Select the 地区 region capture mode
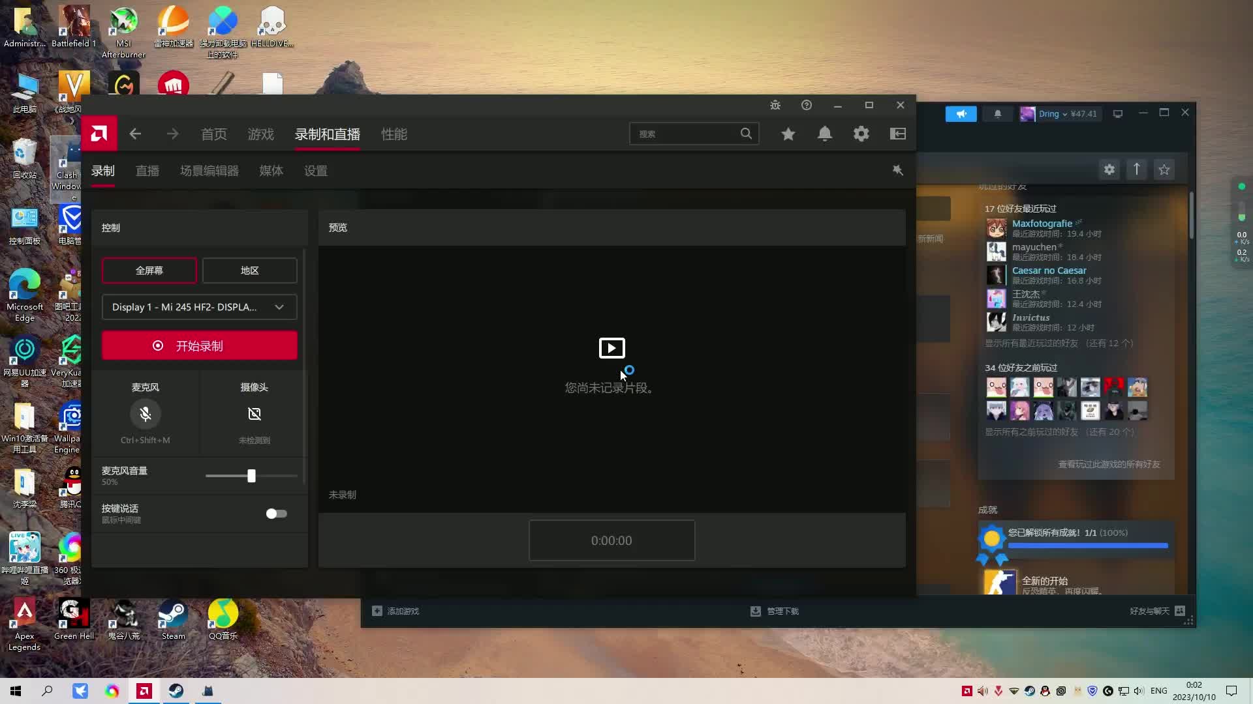 [x=249, y=271]
